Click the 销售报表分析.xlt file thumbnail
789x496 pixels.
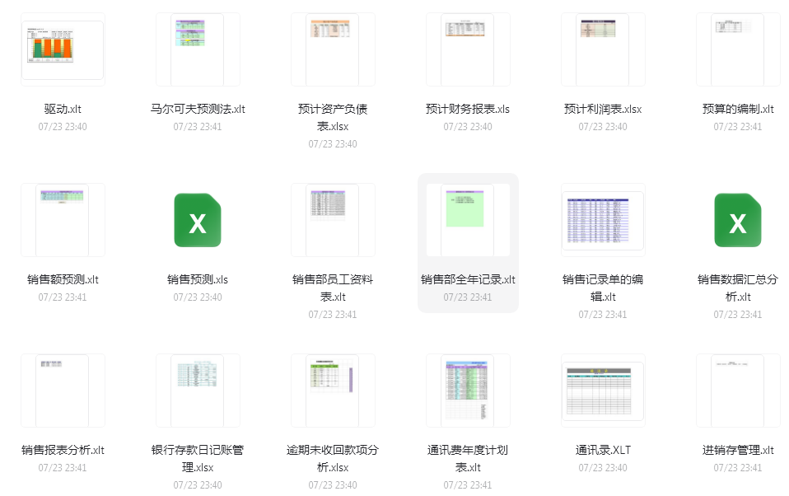[x=63, y=391]
